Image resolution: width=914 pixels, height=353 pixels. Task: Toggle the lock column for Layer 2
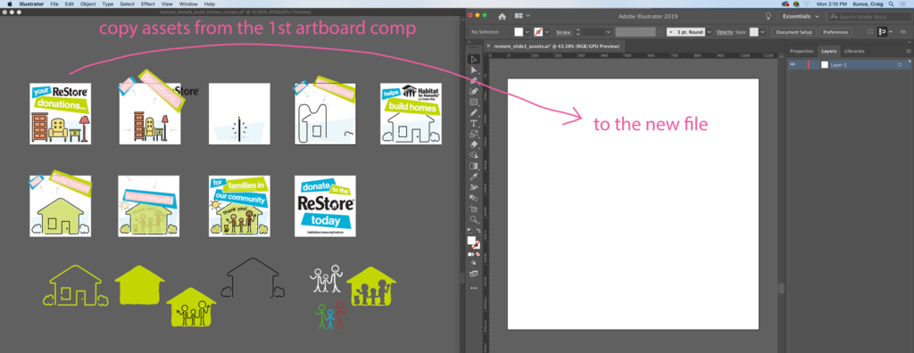802,65
